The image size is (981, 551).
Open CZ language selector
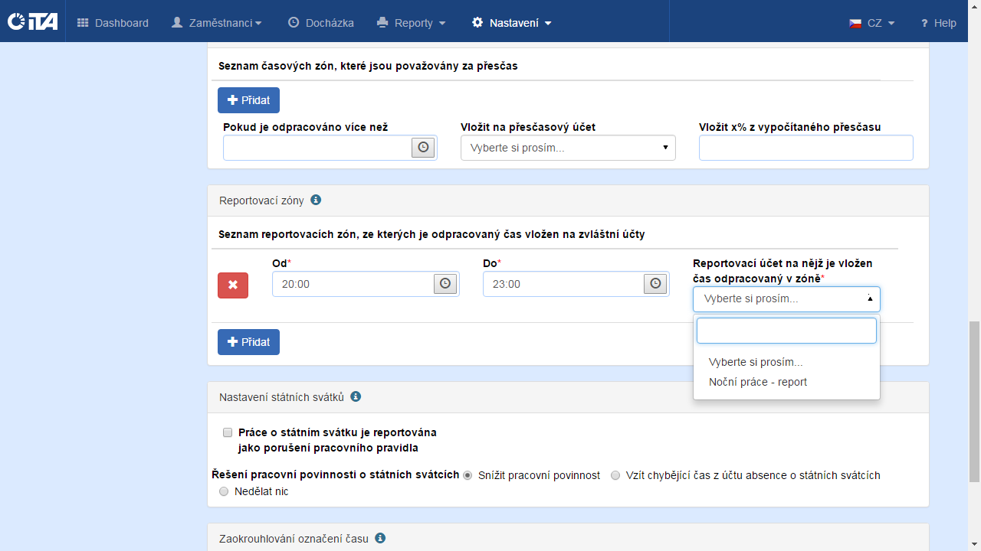tap(872, 23)
